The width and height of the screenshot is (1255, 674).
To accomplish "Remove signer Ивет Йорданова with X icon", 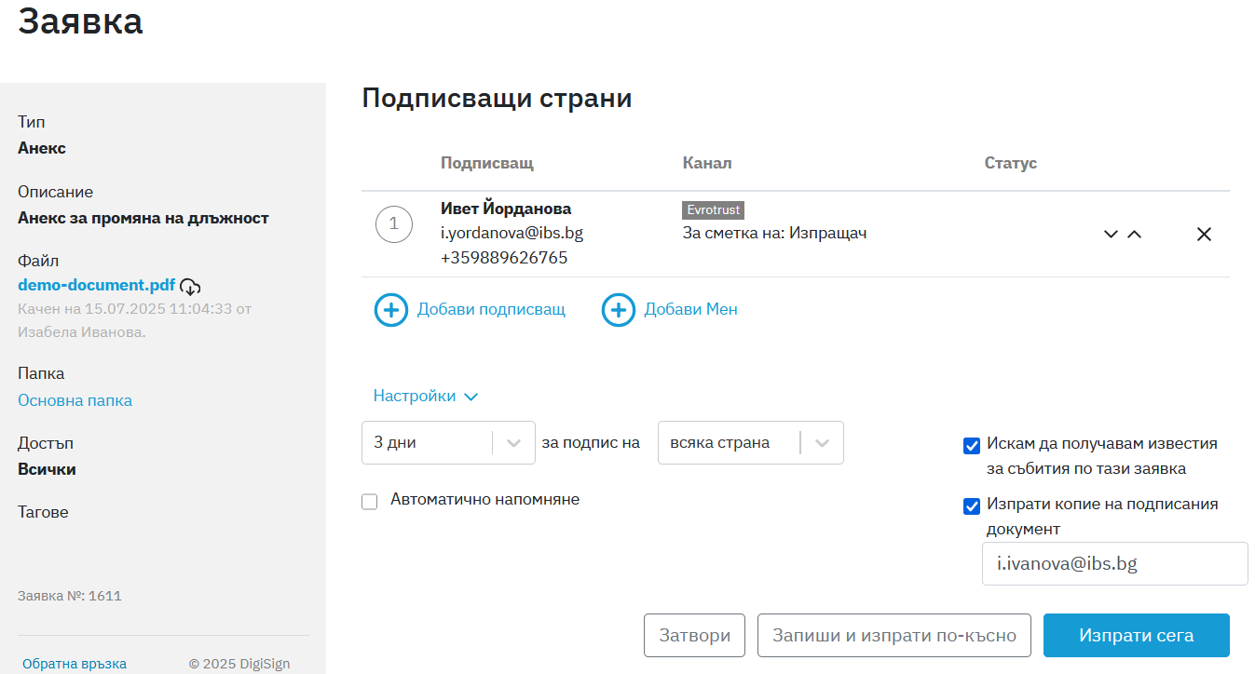I will coord(1204,235).
